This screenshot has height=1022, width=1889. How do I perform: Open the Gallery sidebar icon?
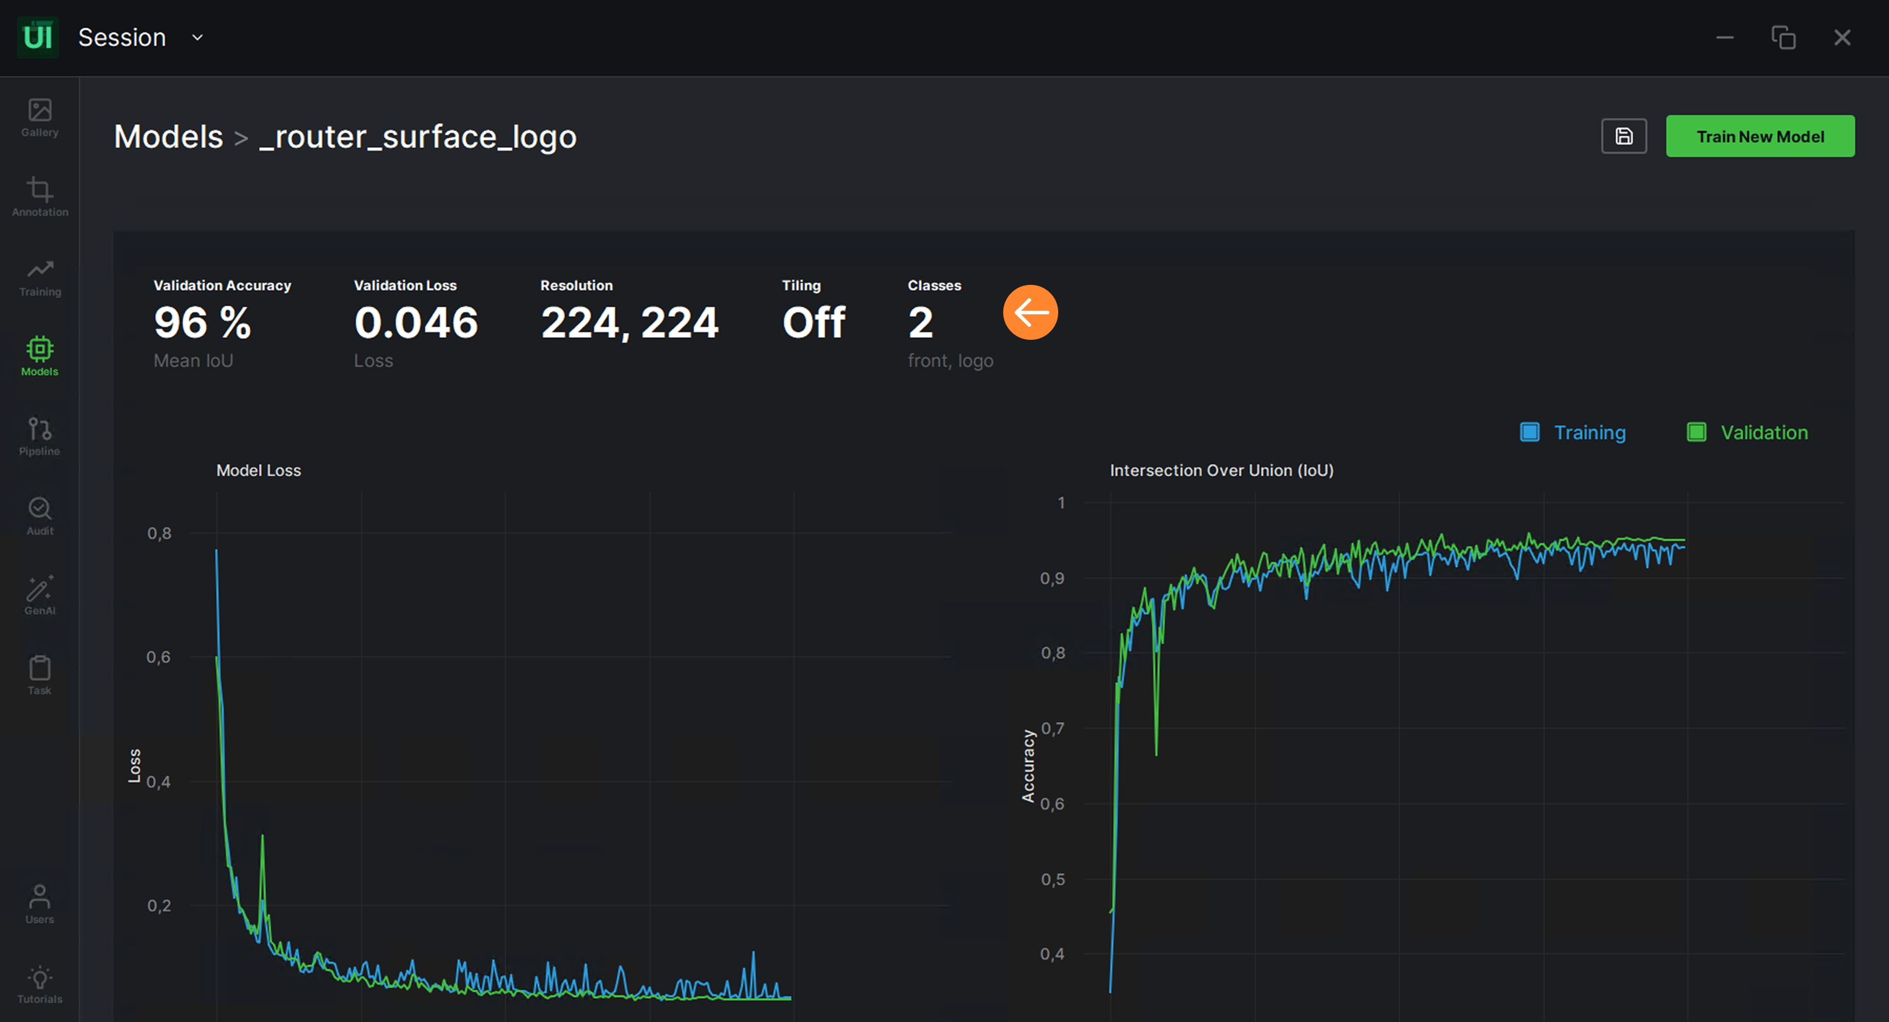click(x=39, y=117)
